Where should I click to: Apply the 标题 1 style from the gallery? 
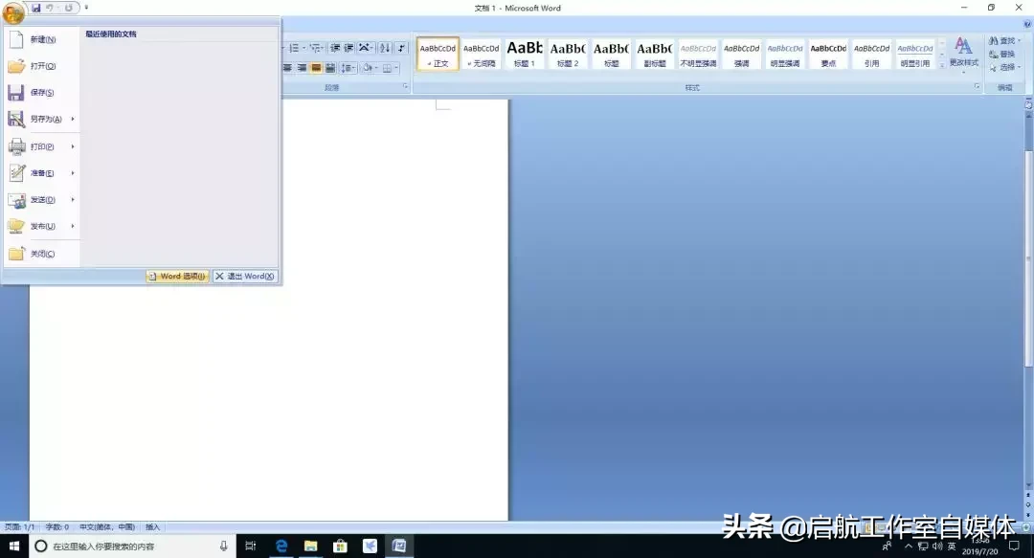pyautogui.click(x=524, y=54)
